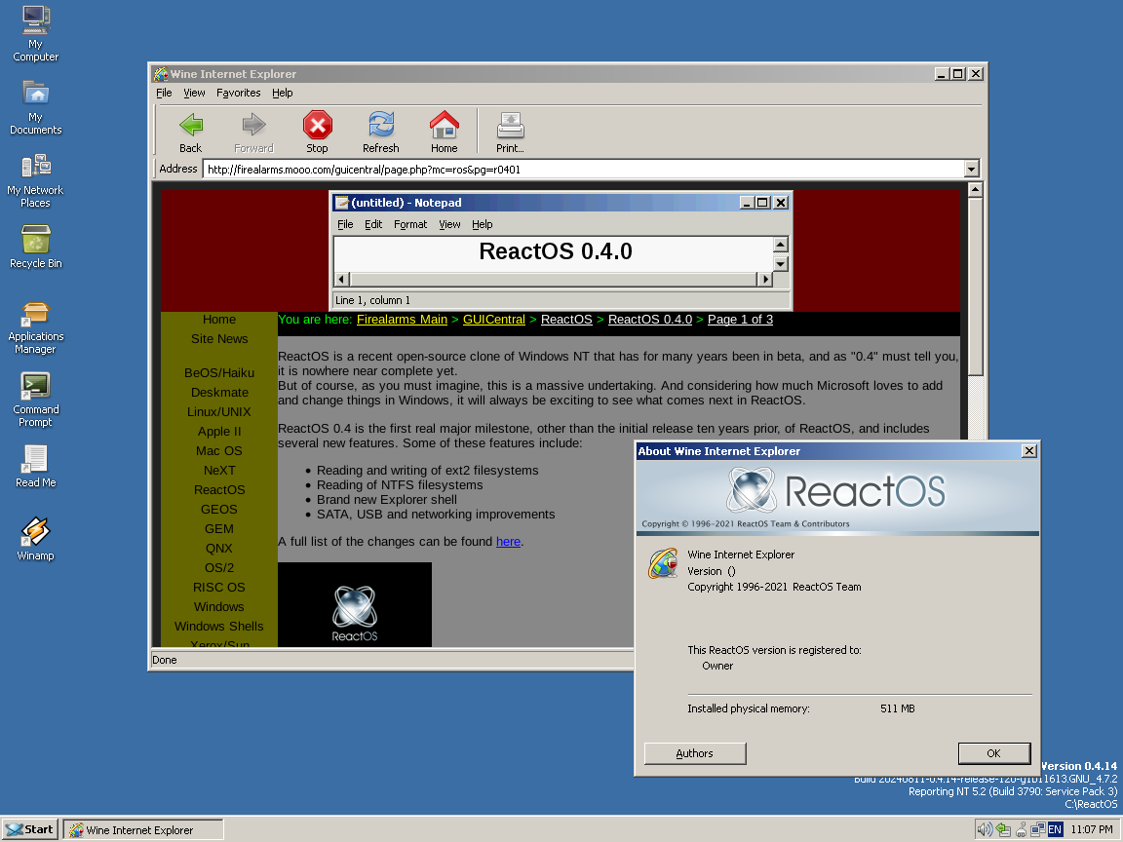Click the green Back arrow icon
Screen dimensions: 1123x842
190,126
